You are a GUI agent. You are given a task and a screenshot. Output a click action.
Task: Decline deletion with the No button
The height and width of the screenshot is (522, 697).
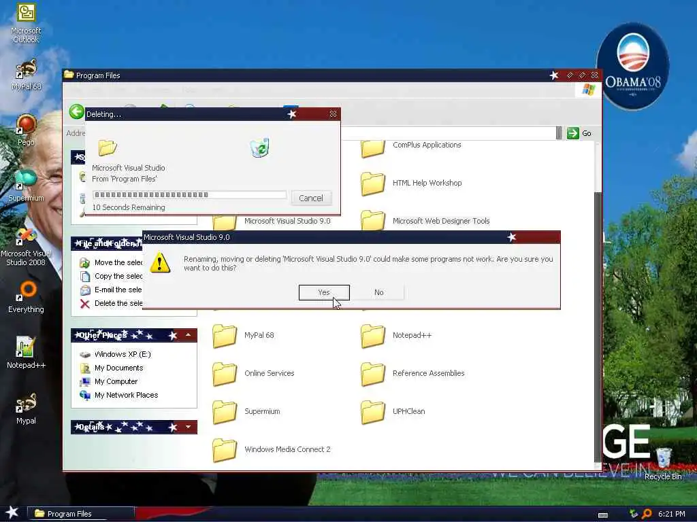[378, 292]
